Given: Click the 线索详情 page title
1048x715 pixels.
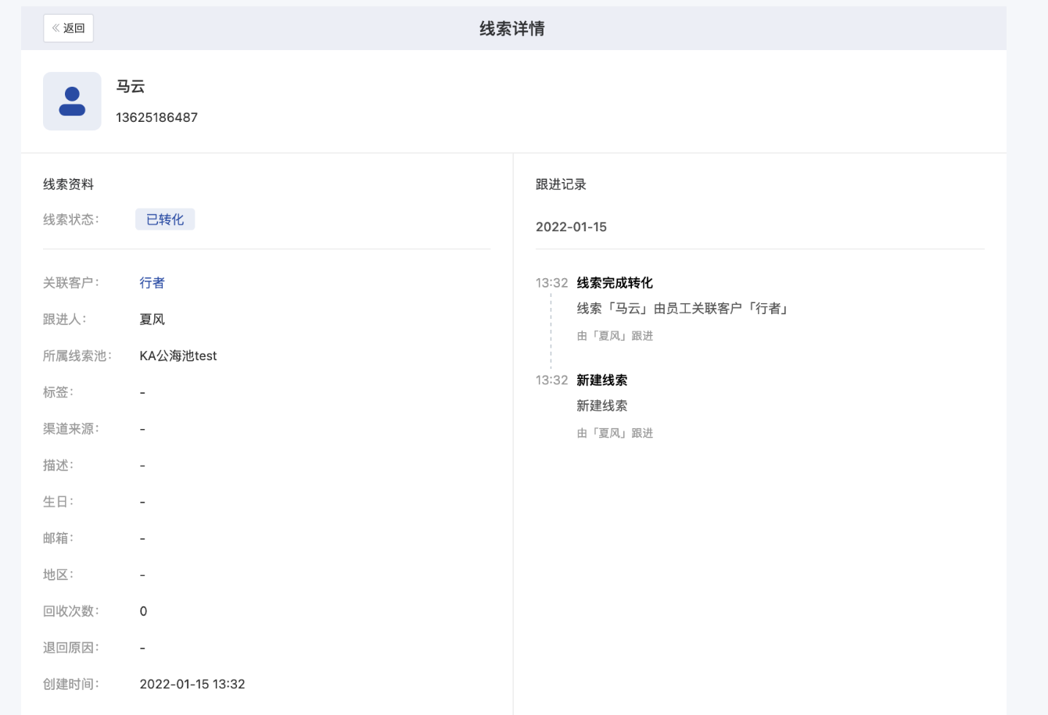Looking at the screenshot, I should click(x=512, y=29).
